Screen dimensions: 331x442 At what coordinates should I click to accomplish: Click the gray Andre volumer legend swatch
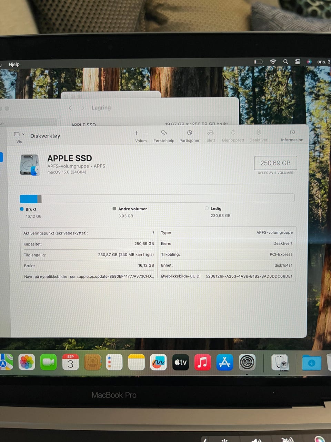tap(114, 209)
